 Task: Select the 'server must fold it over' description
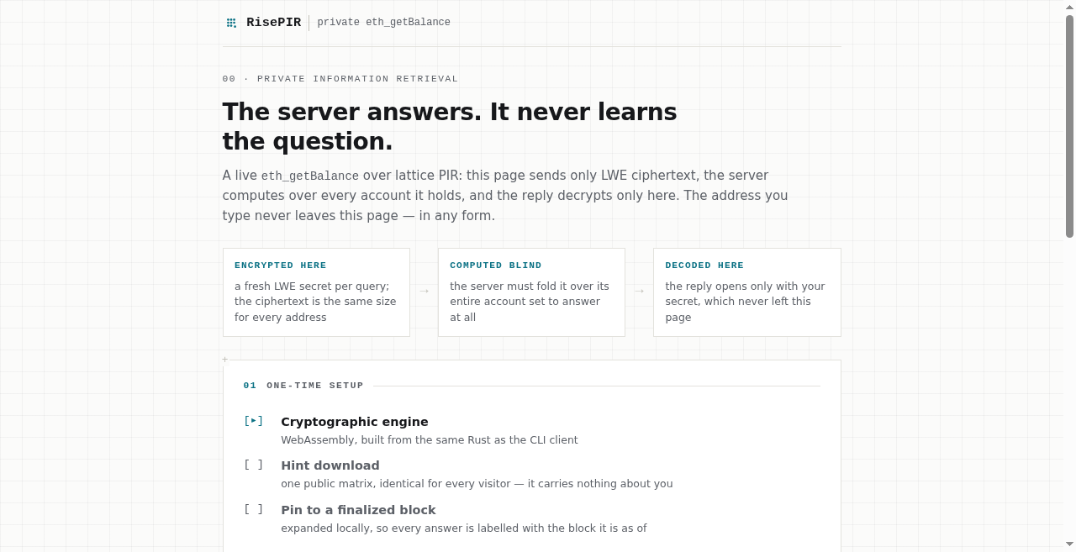530,302
